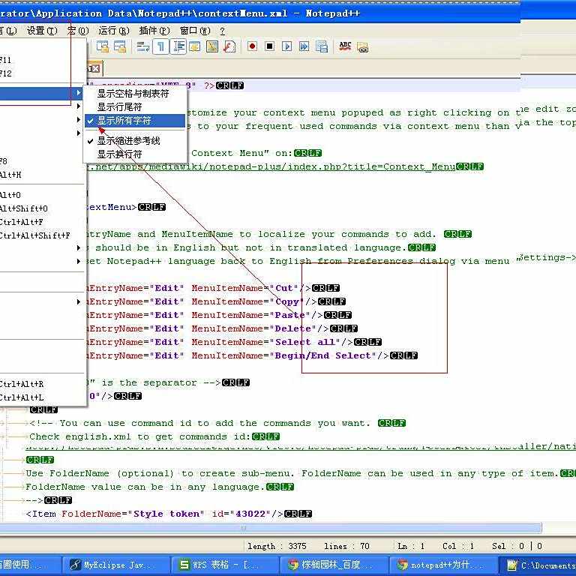Image resolution: width=576 pixels, height=576 pixels.
Task: Click Run Macro Multiple Times icon
Action: 304,46
